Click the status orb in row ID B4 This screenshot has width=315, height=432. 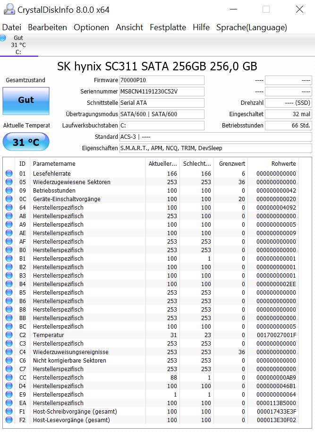click(x=9, y=284)
